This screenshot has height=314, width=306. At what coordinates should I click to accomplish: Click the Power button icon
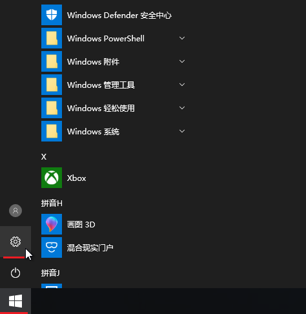click(x=15, y=273)
